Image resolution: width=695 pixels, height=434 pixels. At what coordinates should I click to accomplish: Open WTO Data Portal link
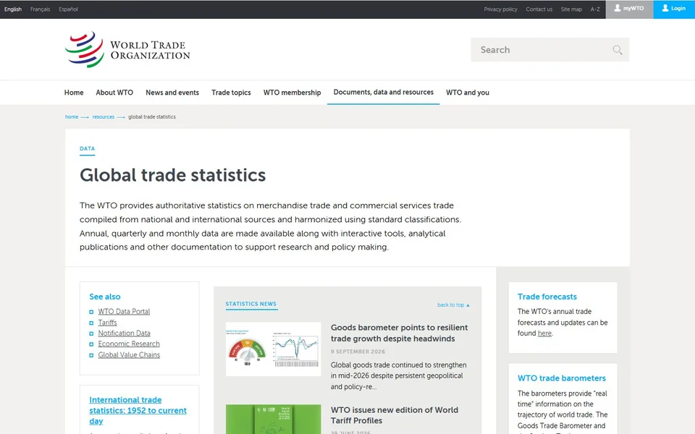click(x=124, y=312)
